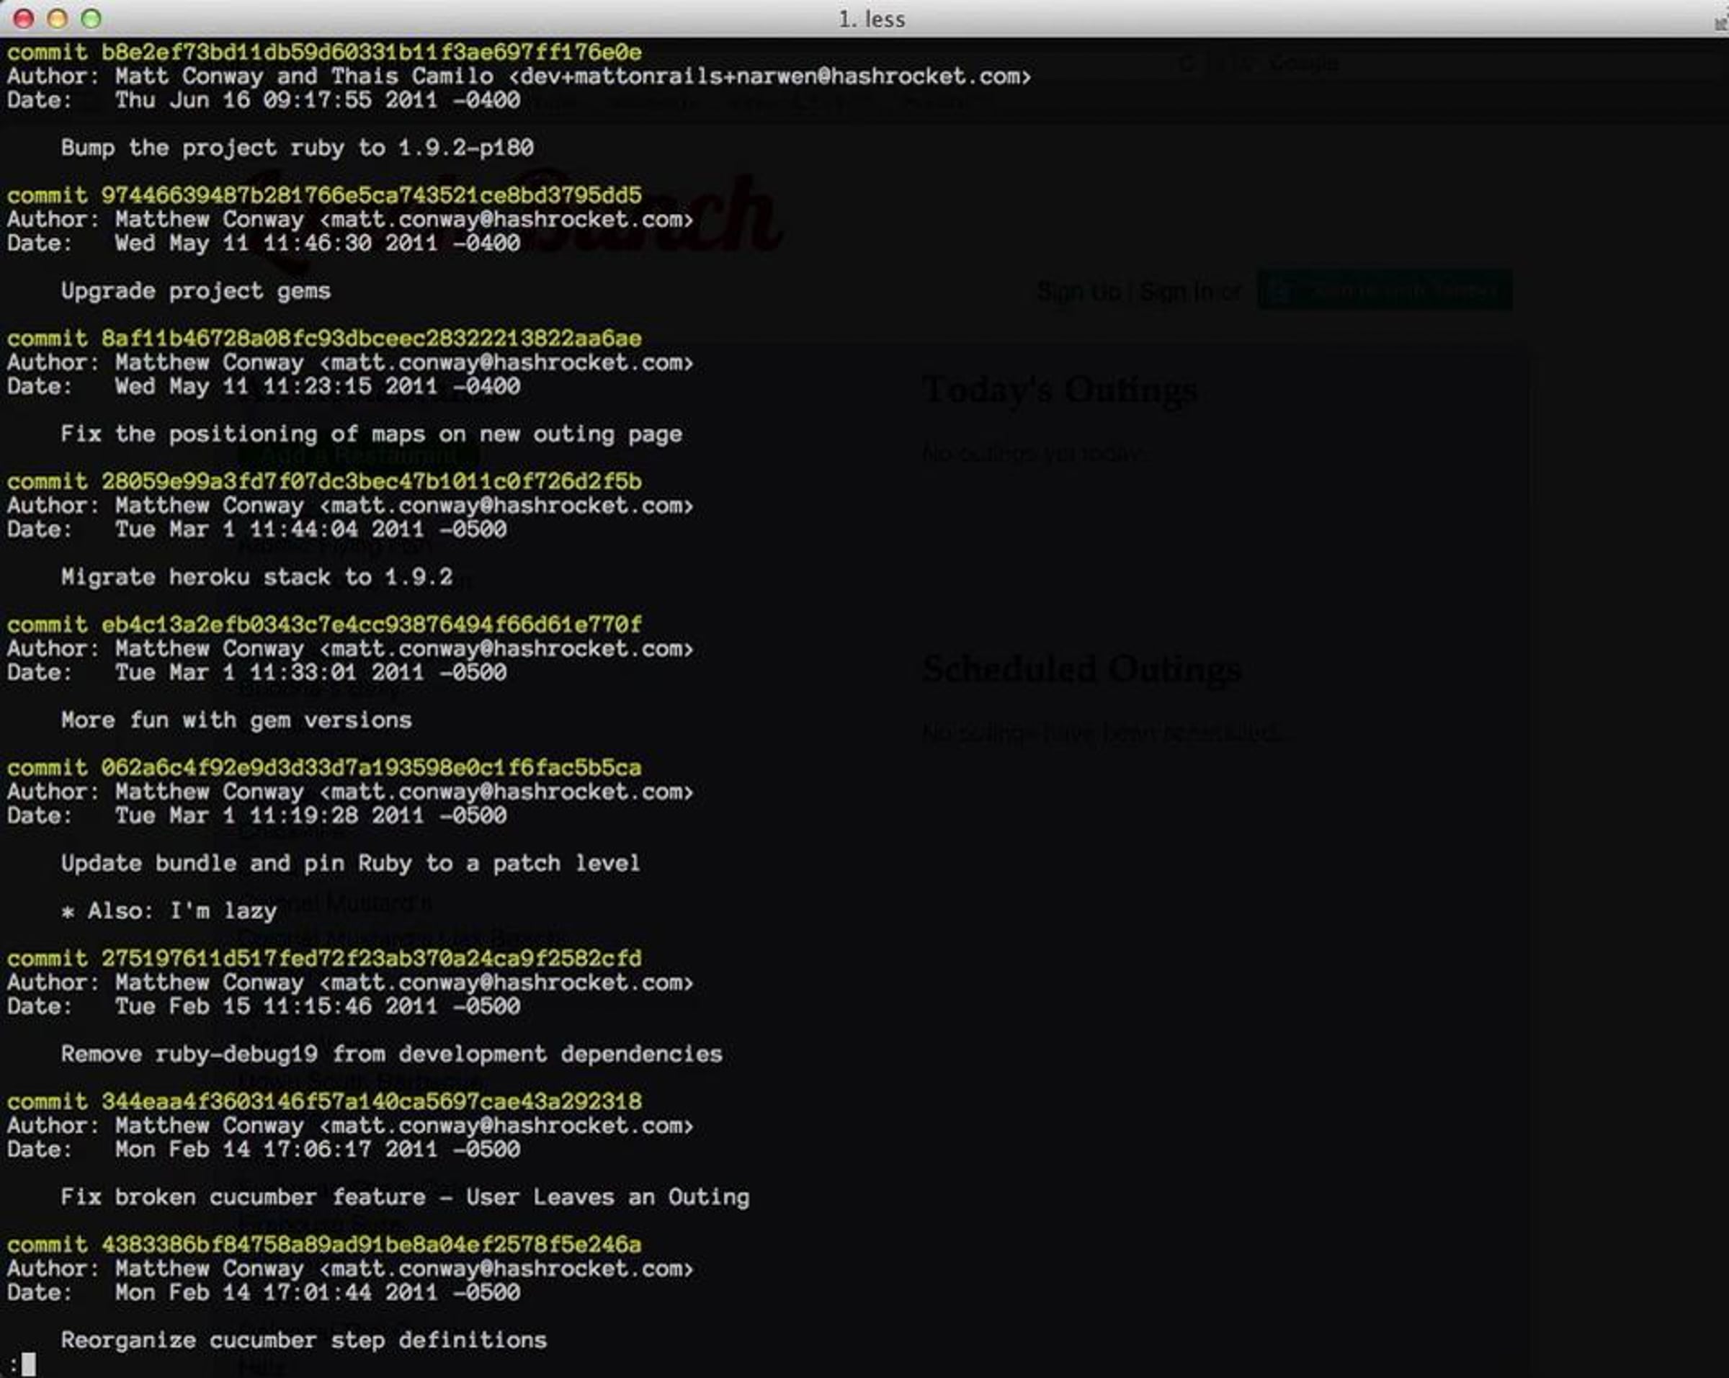Click commit hash 97446639487b281766e5ca743521ce8bd3795dd5
The image size is (1729, 1378).
[371, 196]
